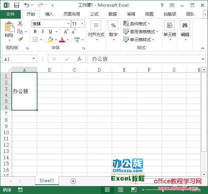Screen dimensions: 208x194
Task: Open 套用表格格式 (Format as Table) menu
Action: (x=141, y=32)
